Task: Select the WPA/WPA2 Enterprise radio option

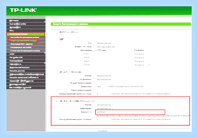Action: (57, 72)
